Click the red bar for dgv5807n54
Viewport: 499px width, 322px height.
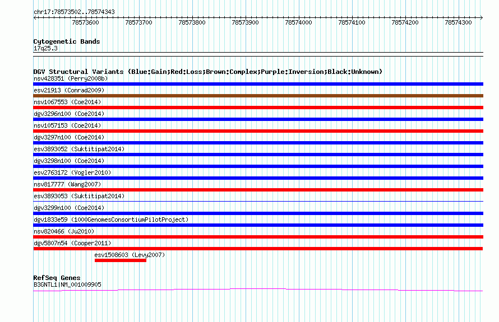click(258, 249)
